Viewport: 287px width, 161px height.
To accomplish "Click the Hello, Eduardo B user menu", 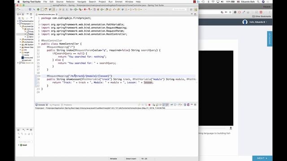I will 255,22.
